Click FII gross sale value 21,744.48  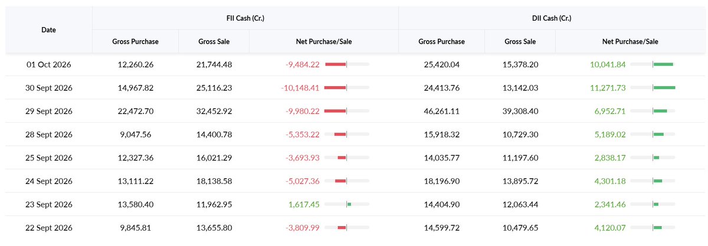(x=214, y=65)
